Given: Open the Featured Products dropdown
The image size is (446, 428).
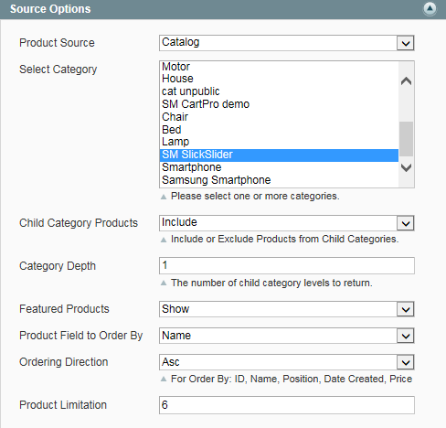Looking at the screenshot, I should (286, 309).
